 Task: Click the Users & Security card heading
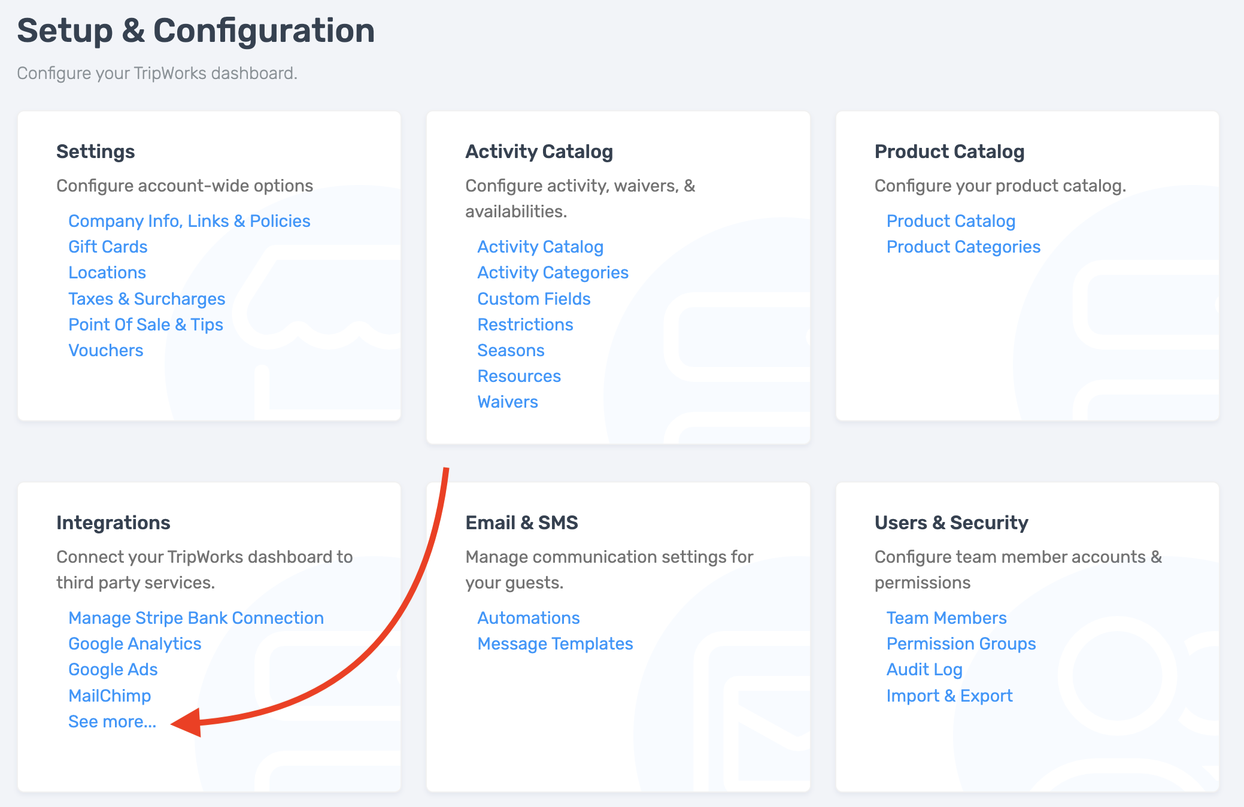coord(951,523)
